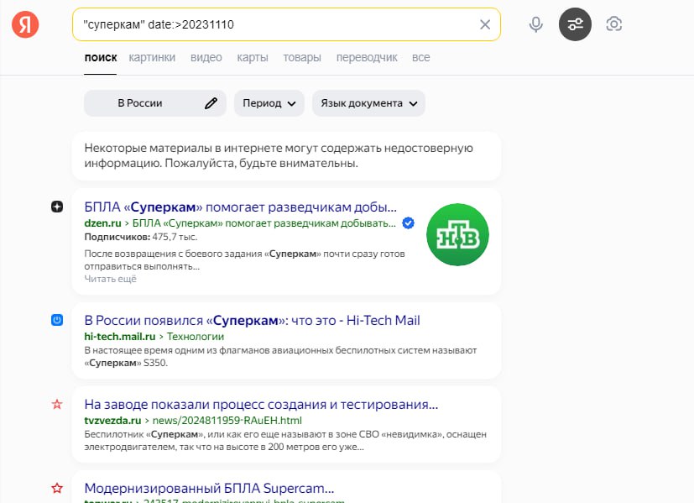The height and width of the screenshot is (503, 694).
Task: Expand the Период dropdown
Action: point(269,103)
